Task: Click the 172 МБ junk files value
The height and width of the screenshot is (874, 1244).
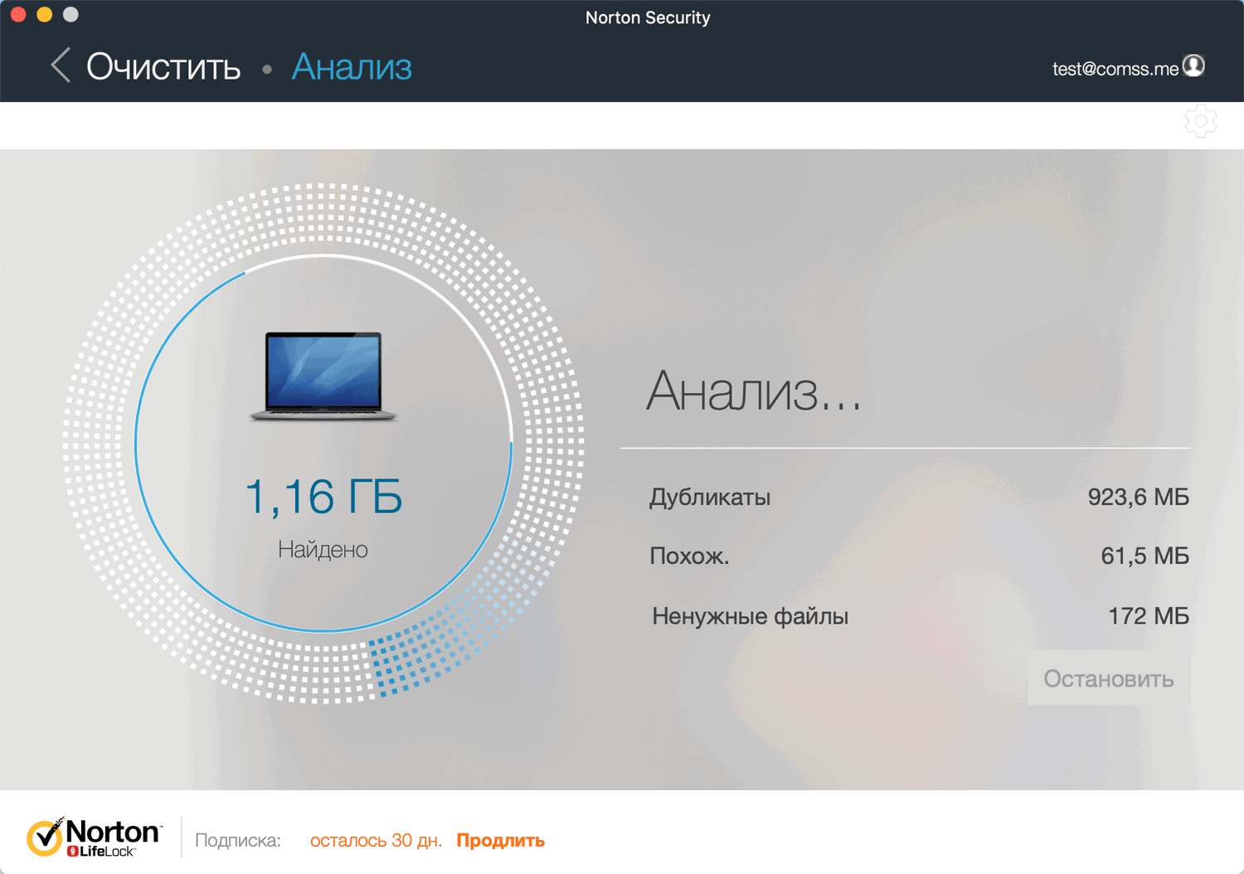Action: (x=1149, y=616)
